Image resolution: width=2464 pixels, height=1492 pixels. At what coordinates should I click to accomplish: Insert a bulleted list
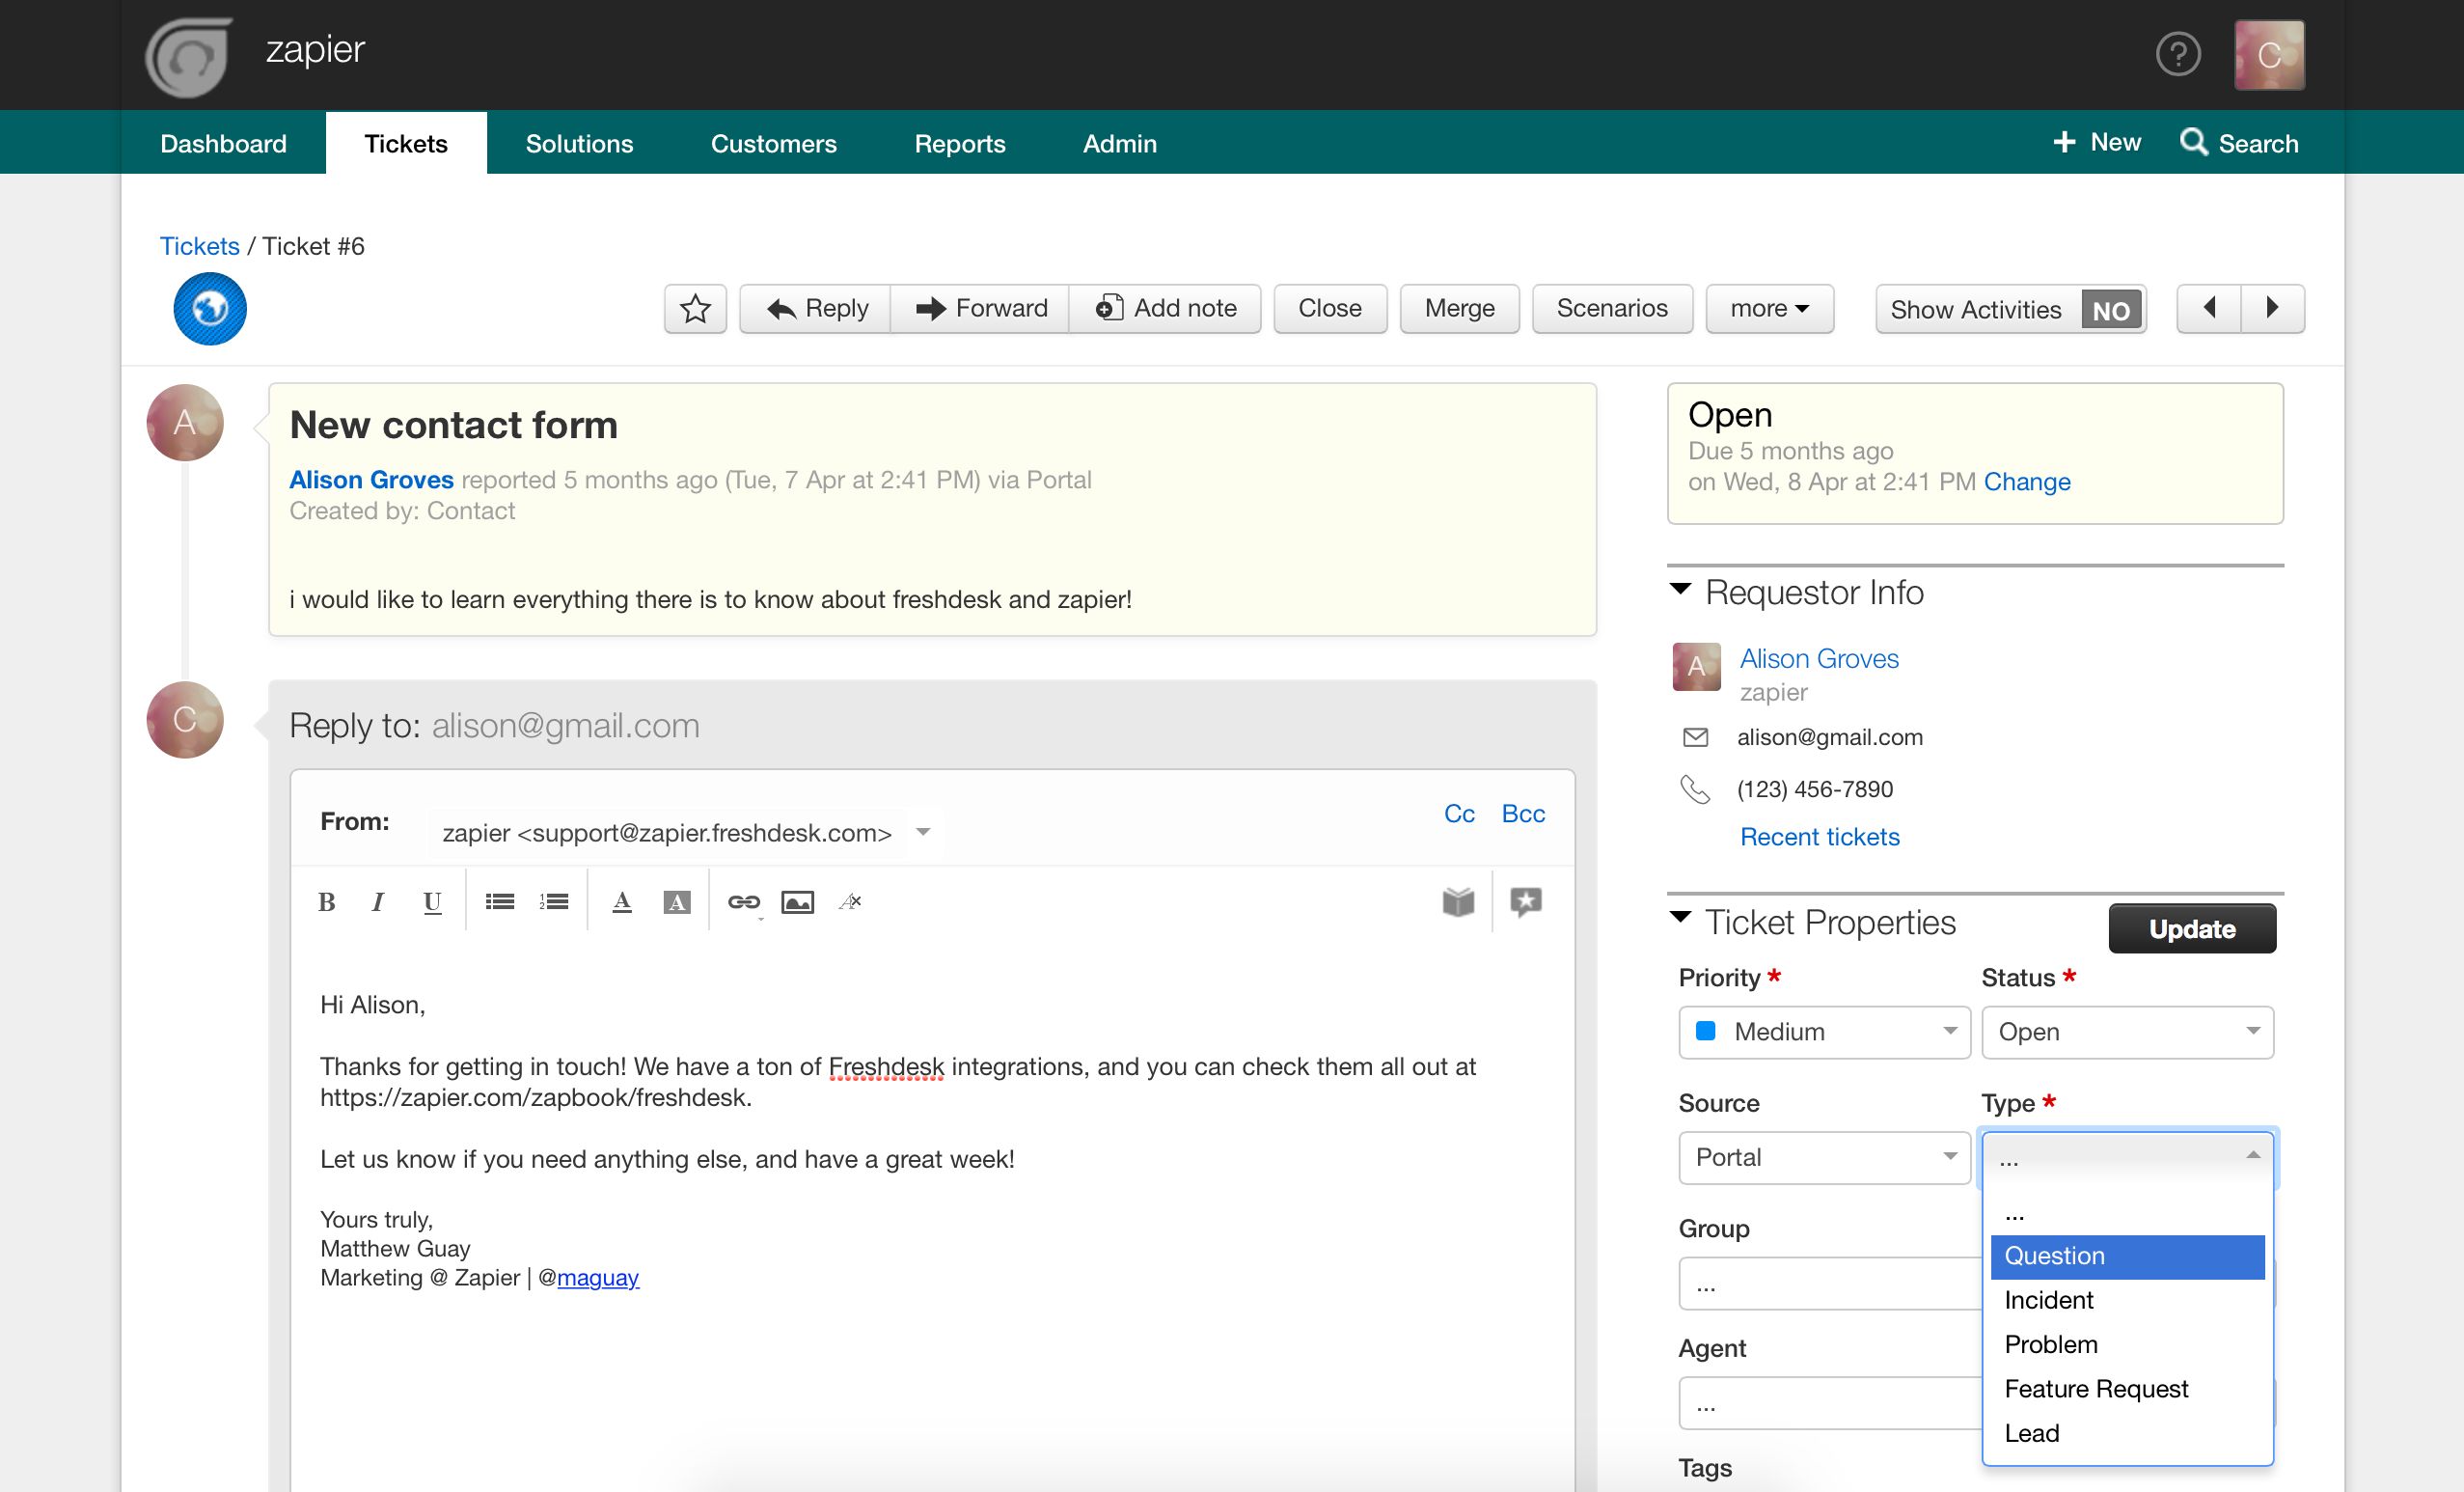click(x=499, y=902)
